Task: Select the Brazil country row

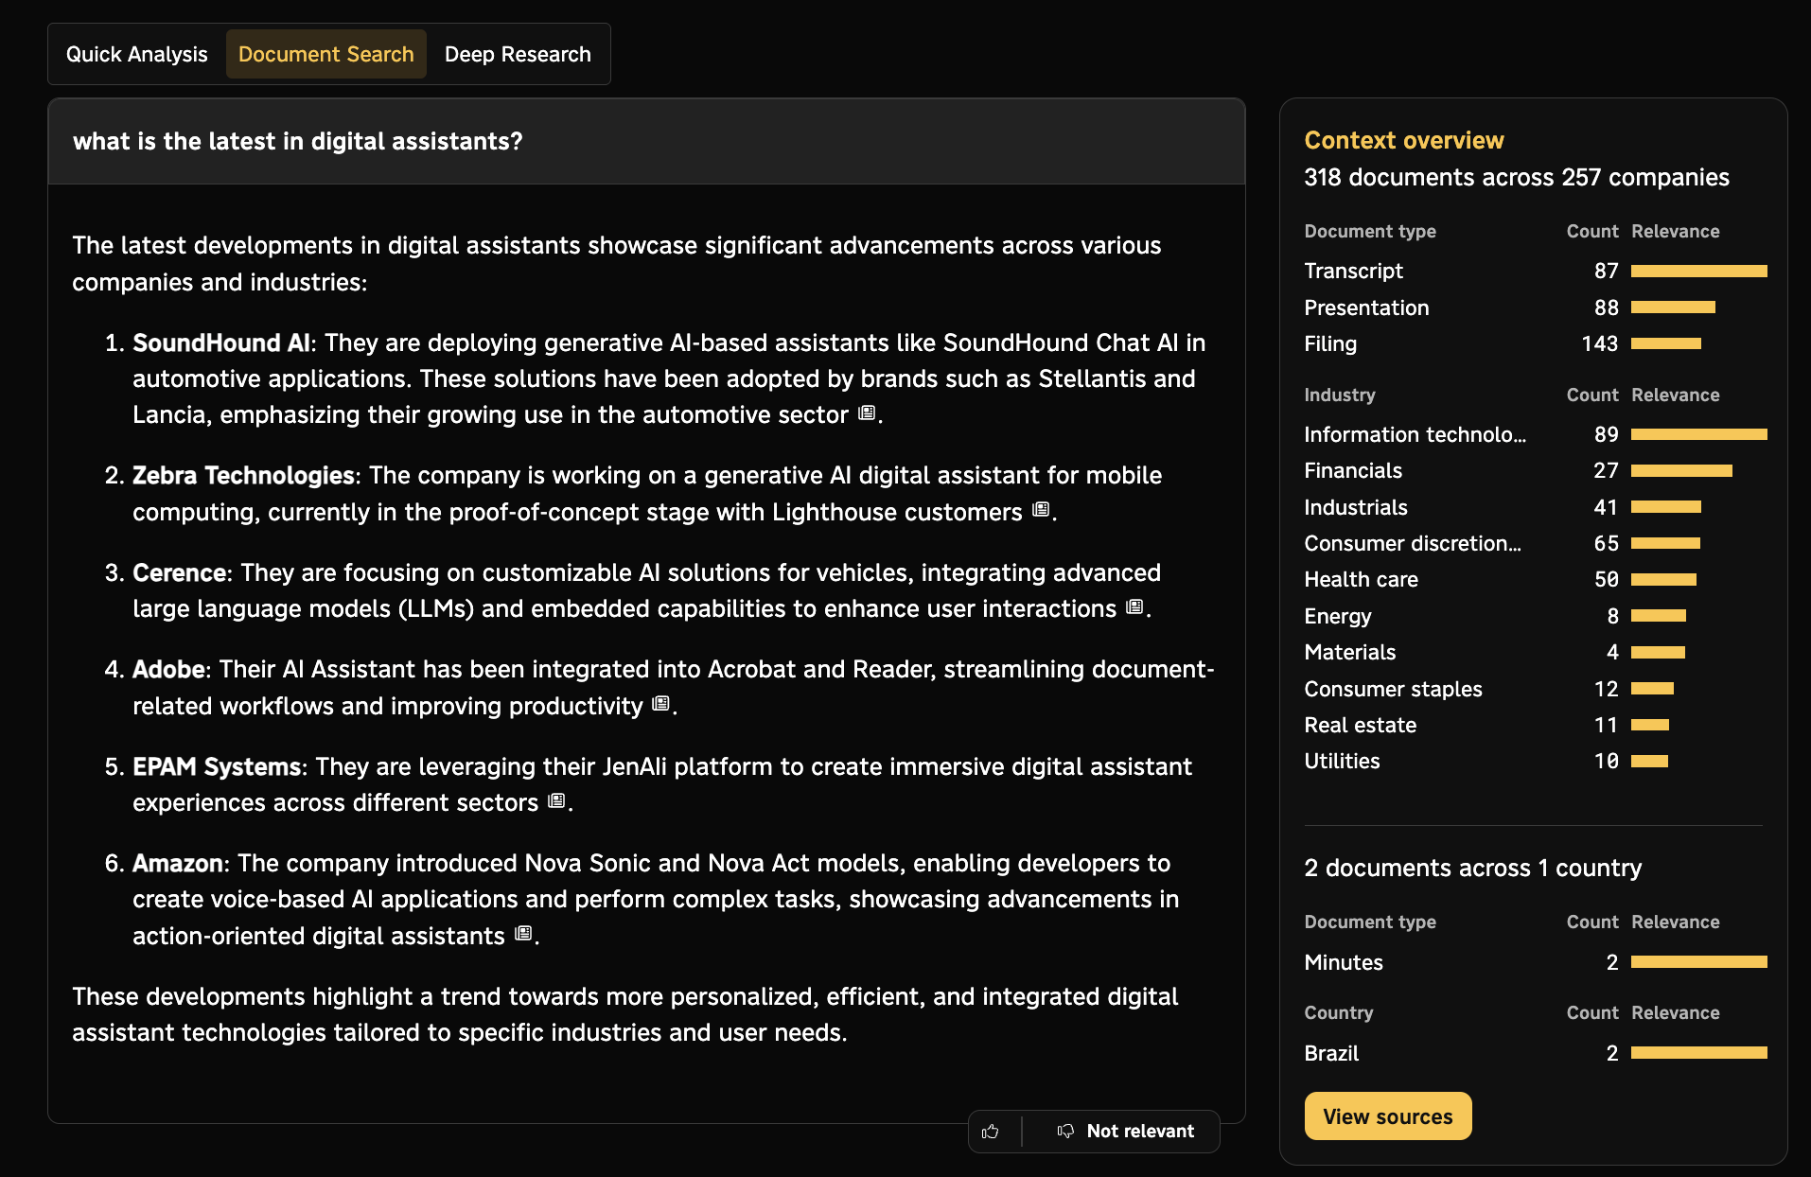Action: tap(1535, 1053)
